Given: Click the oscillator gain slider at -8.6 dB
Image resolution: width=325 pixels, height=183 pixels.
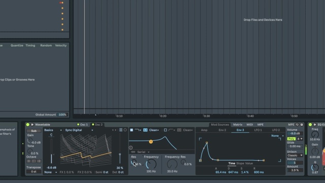Looking at the screenshot, I should (51, 151).
